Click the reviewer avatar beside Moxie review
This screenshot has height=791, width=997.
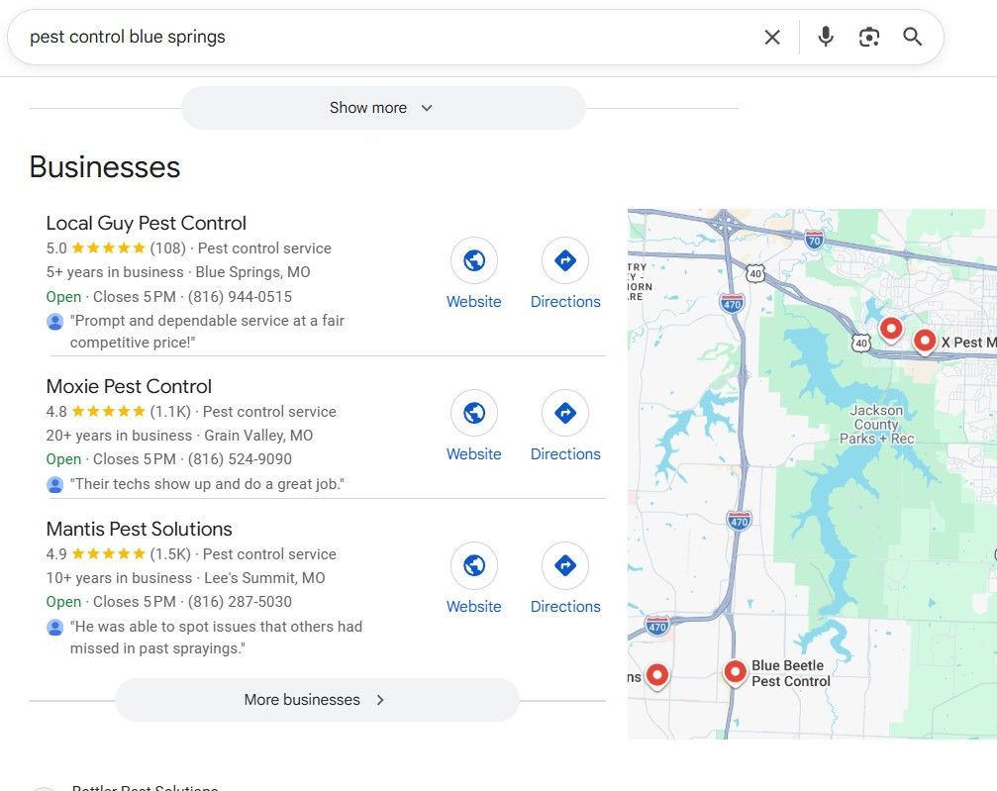55,485
